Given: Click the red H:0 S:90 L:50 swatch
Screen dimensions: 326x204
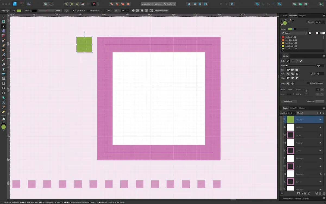Looking at the screenshot, I should point(283,37).
